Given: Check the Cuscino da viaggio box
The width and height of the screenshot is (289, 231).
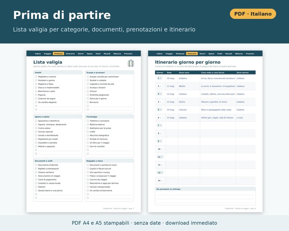Looking at the screenshot, I should [88, 179].
